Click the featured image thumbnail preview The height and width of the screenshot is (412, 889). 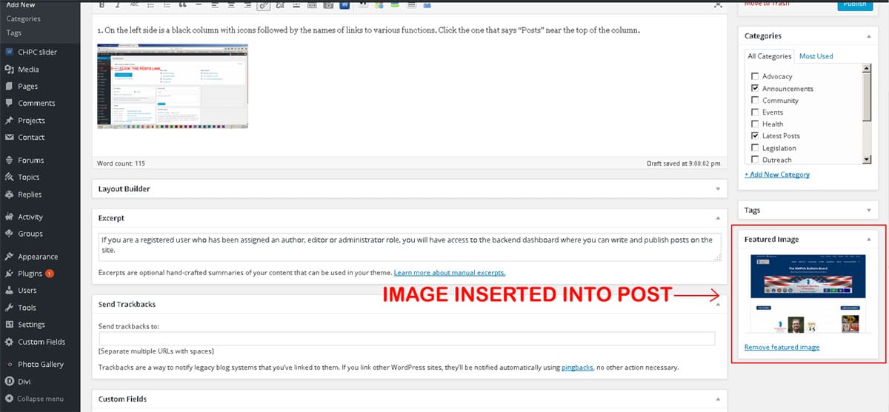coord(808,294)
